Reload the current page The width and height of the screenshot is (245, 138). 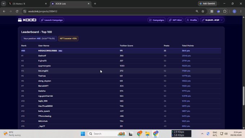(x=17, y=11)
